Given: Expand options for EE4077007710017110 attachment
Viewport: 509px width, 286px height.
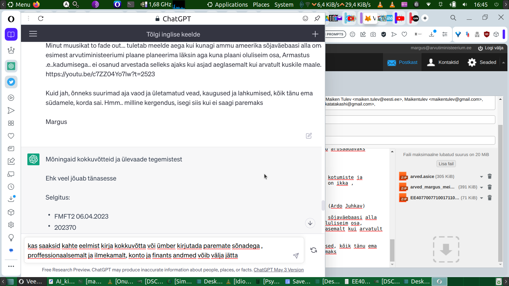Looking at the screenshot, I should [481, 198].
